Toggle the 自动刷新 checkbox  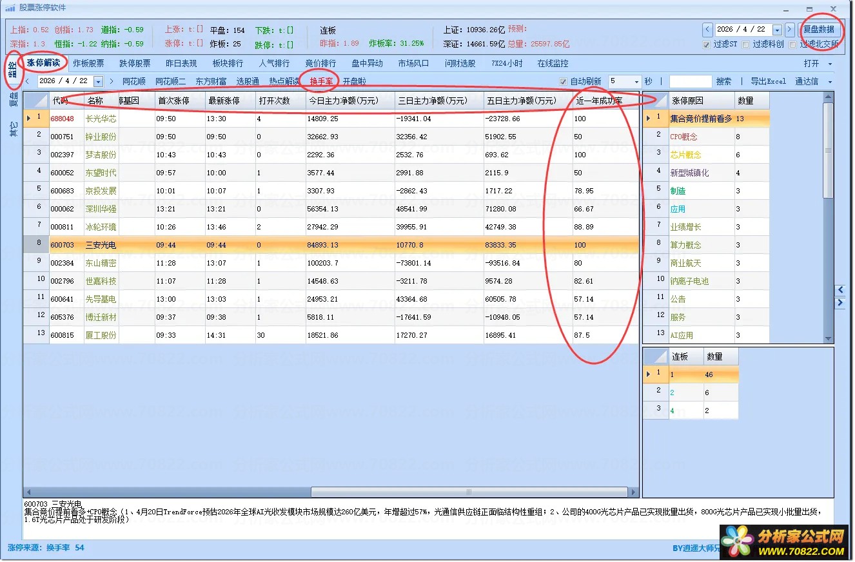point(564,82)
